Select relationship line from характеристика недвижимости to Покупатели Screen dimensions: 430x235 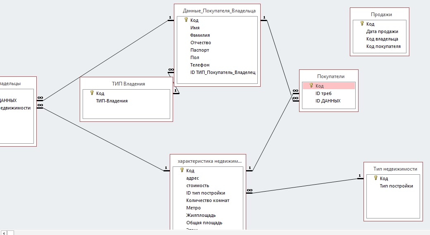coord(272,133)
